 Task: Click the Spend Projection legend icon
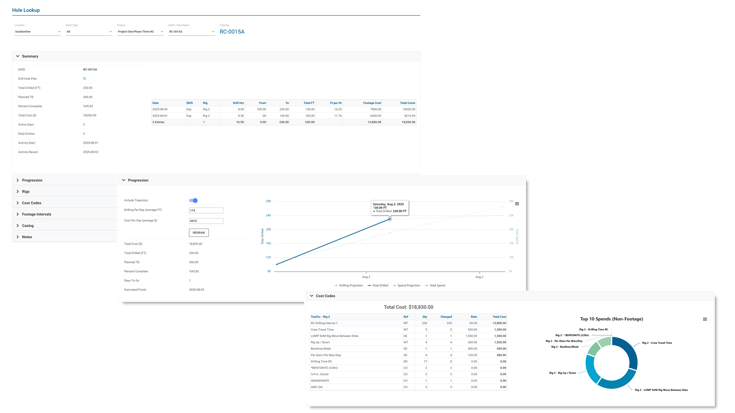(x=395, y=285)
